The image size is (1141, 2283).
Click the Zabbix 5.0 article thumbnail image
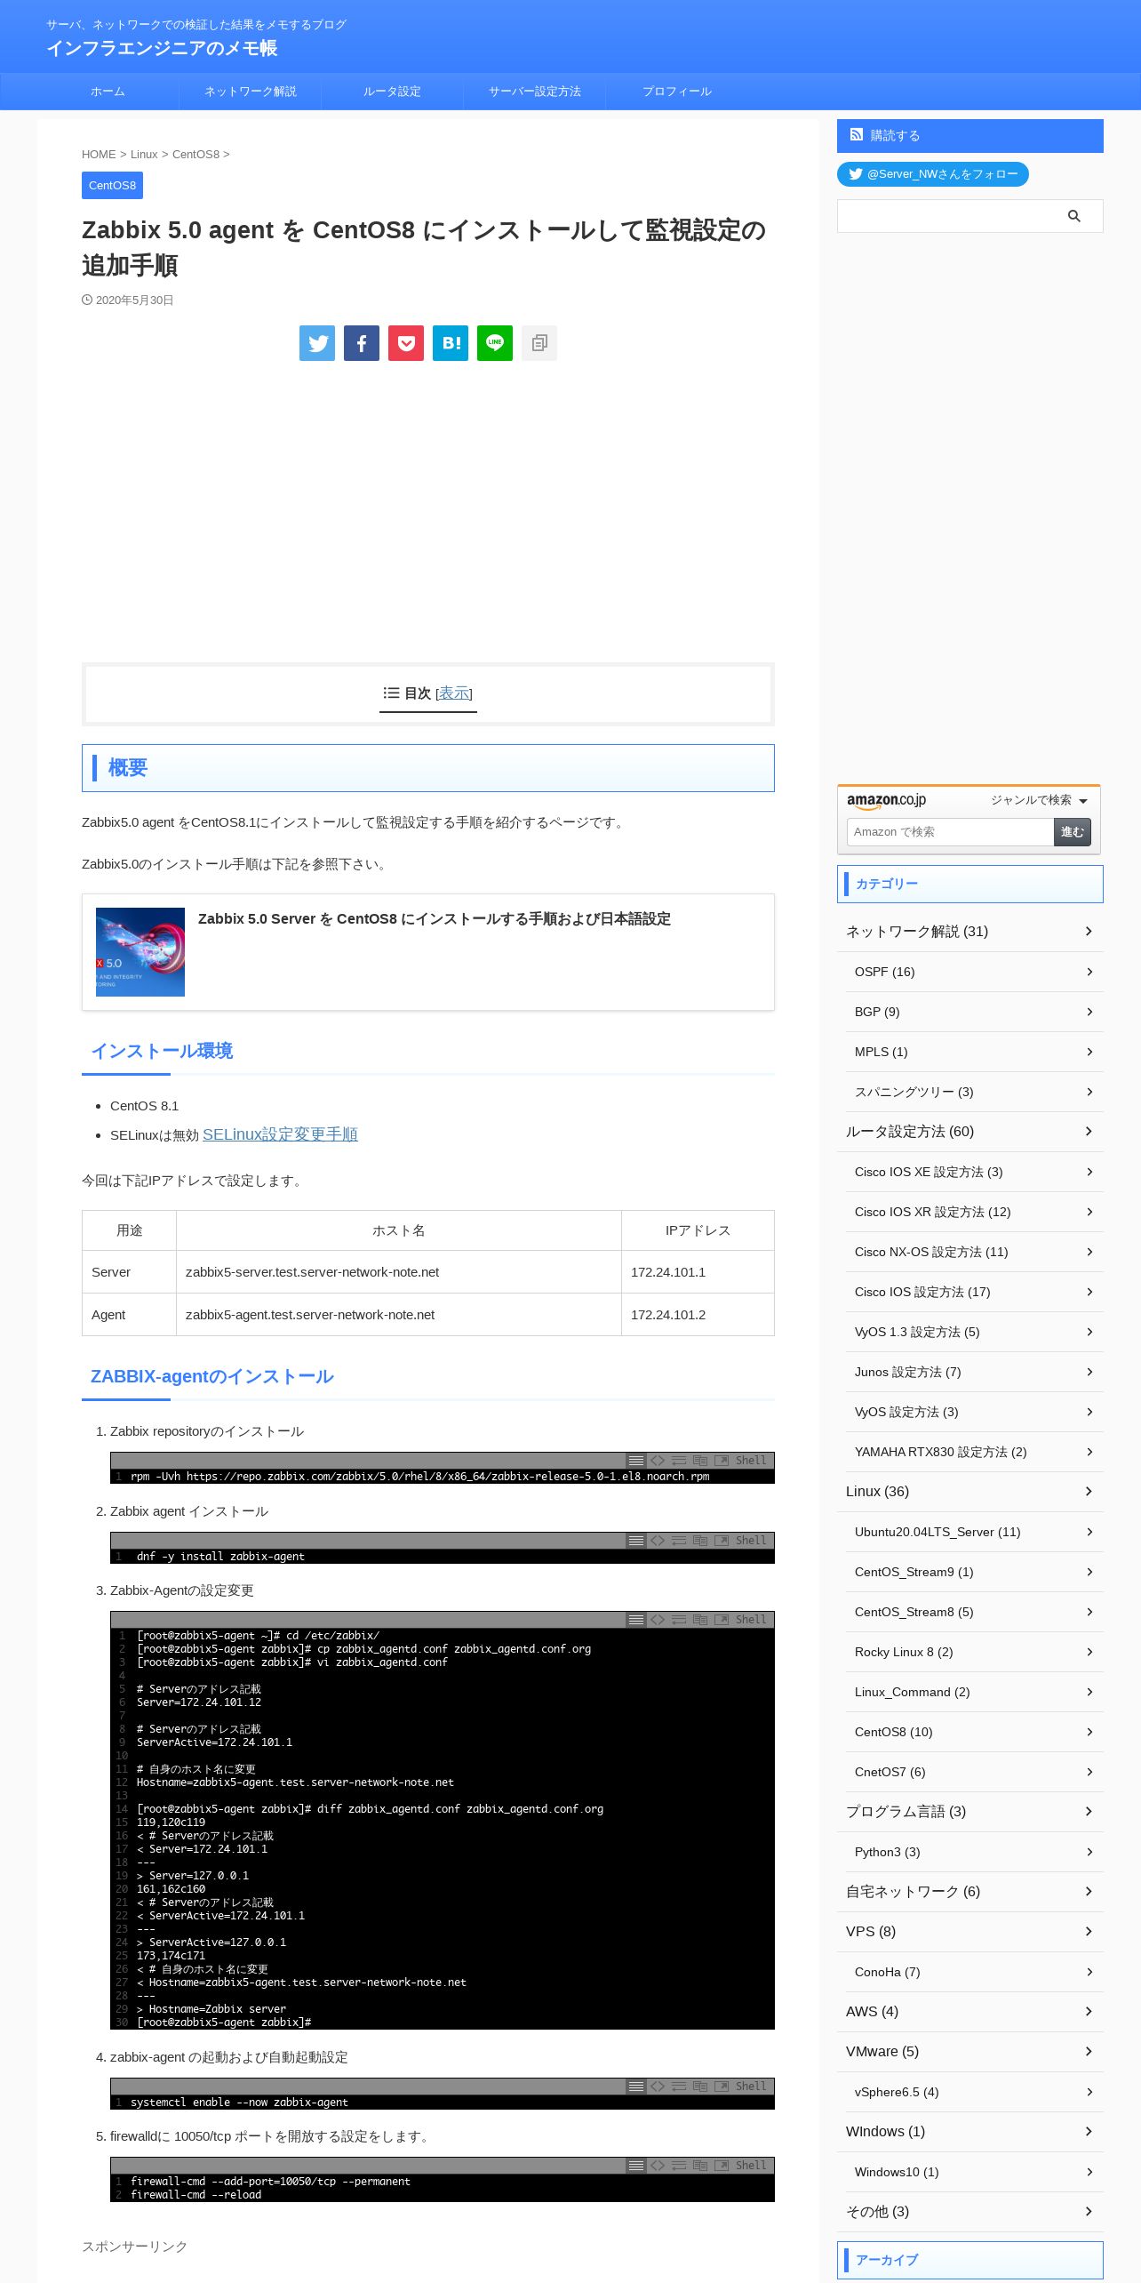click(140, 952)
